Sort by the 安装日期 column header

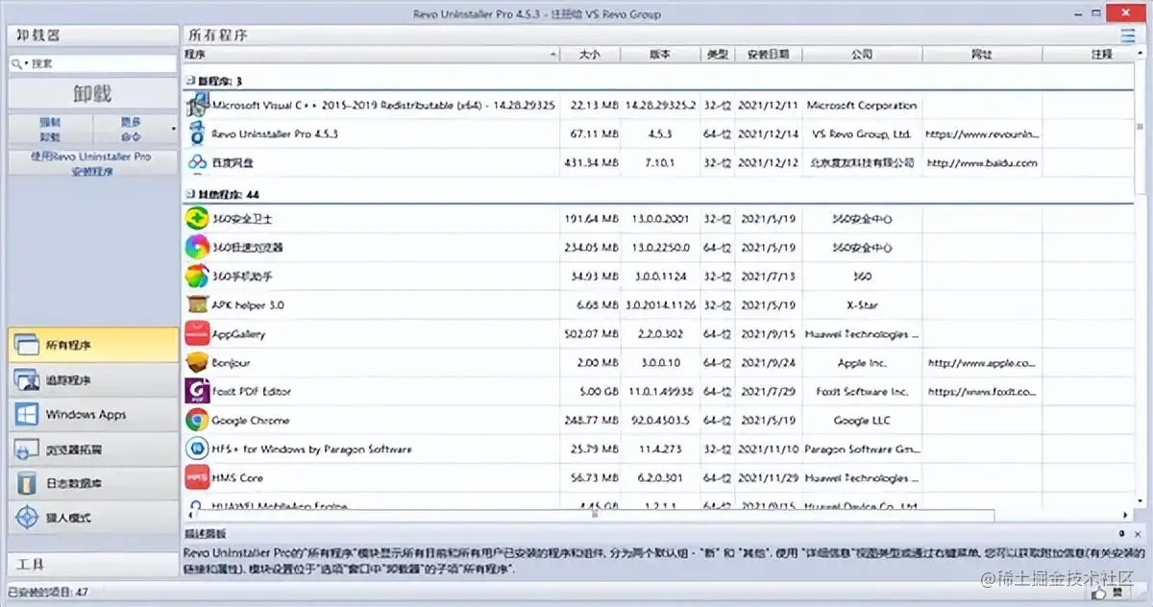(769, 55)
